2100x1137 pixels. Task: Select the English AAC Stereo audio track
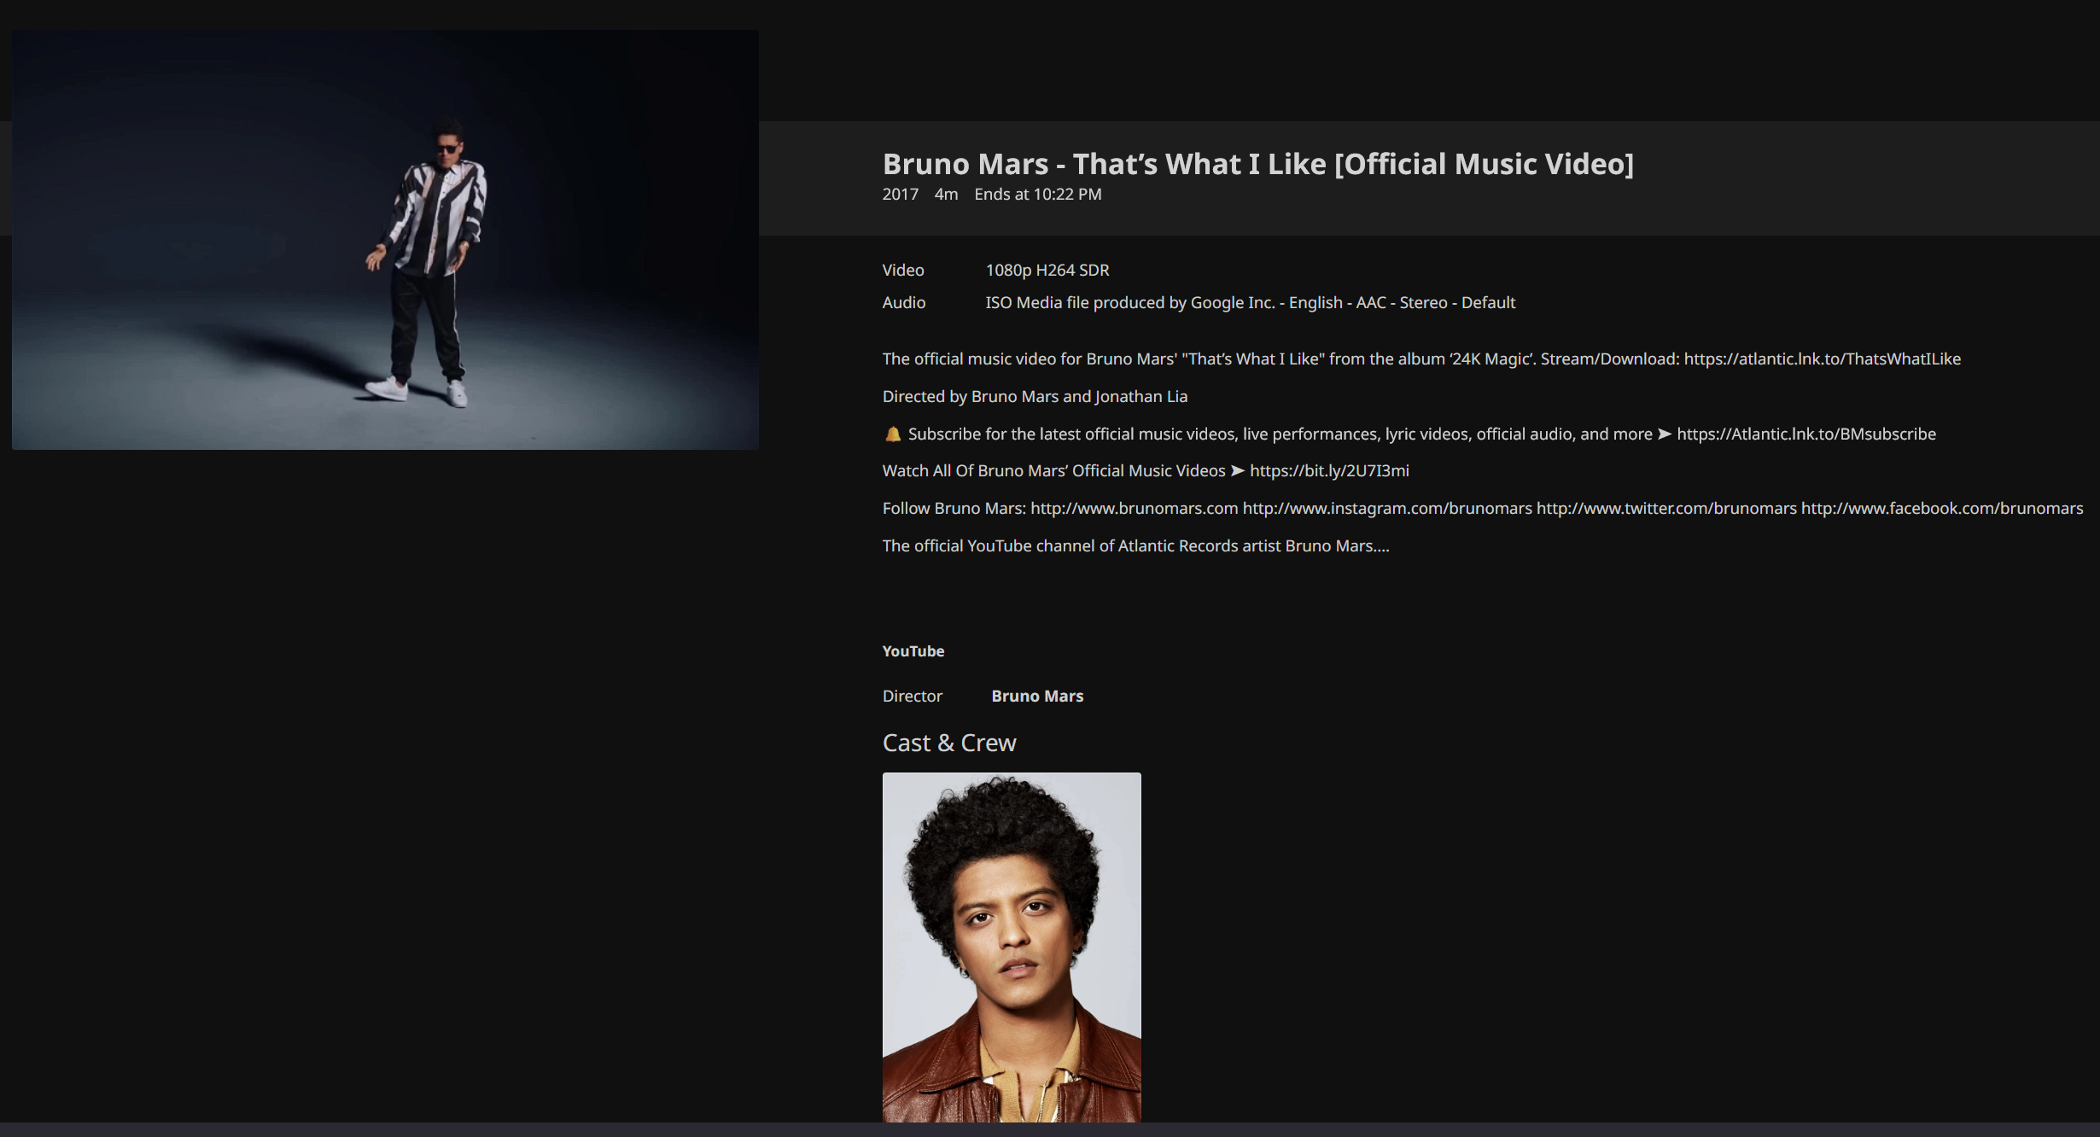click(x=1250, y=302)
